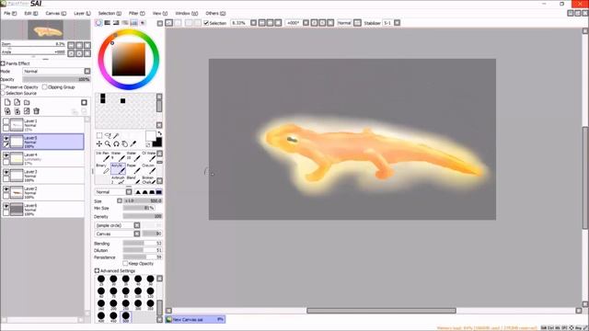The width and height of the screenshot is (589, 331).
Task: Choose the Ink Pen brush
Action: [x=102, y=156]
